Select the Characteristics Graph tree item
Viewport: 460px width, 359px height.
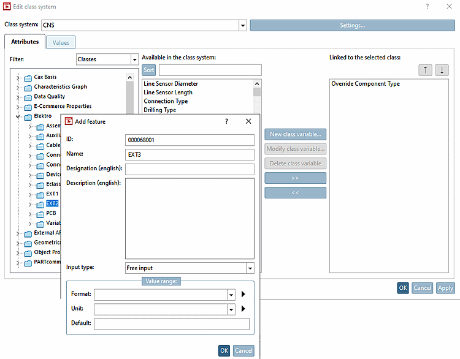point(61,87)
